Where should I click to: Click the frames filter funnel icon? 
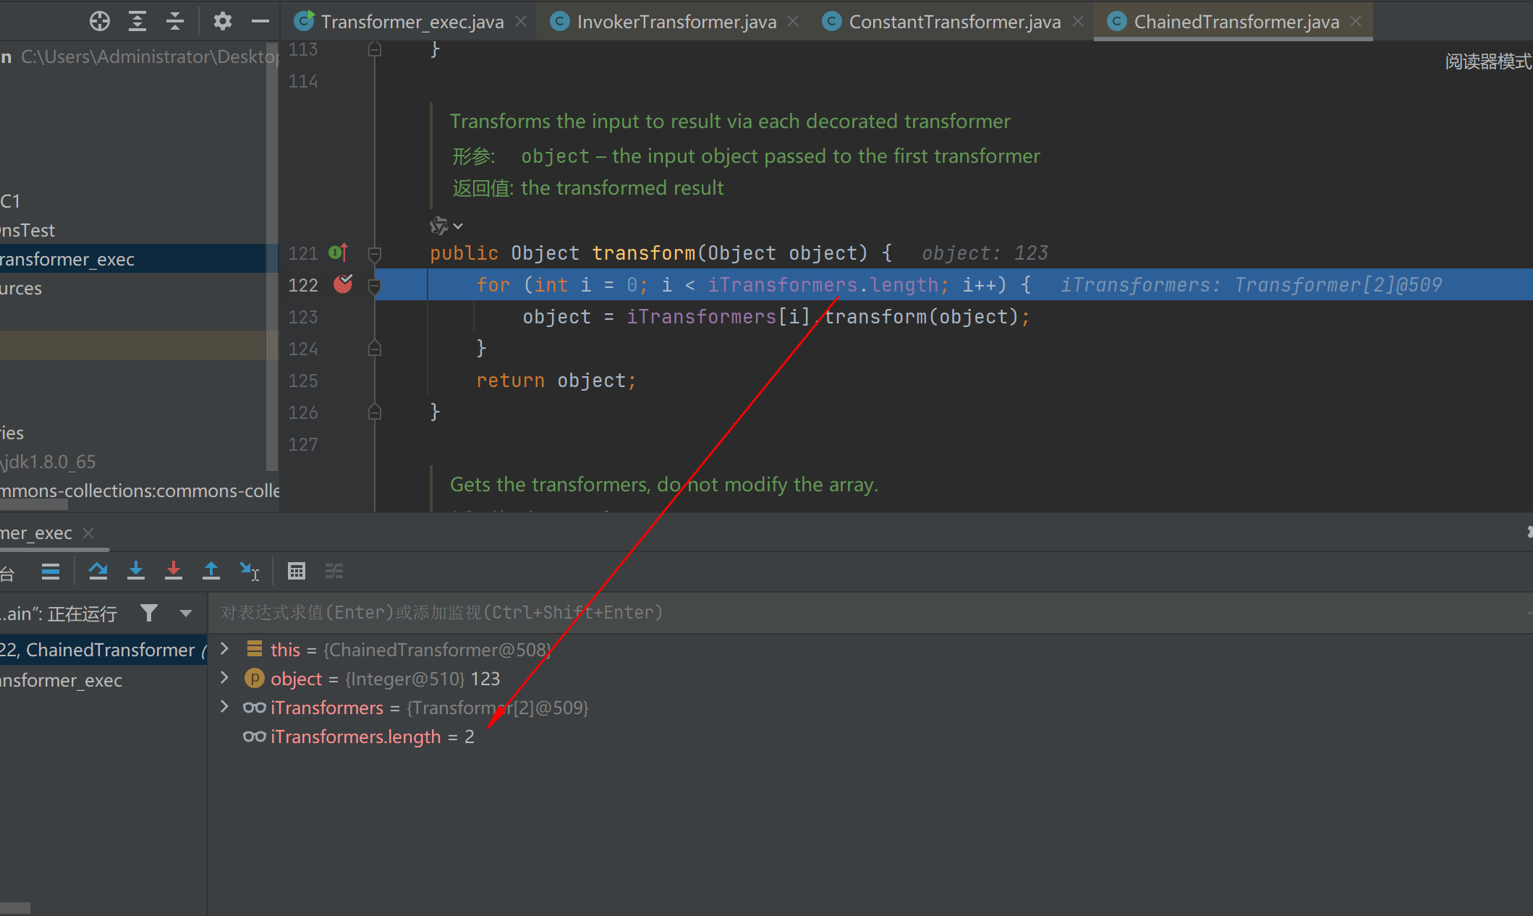coord(149,614)
